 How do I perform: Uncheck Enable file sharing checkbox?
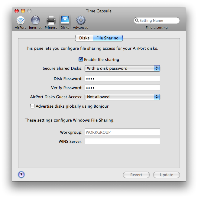click(x=81, y=59)
